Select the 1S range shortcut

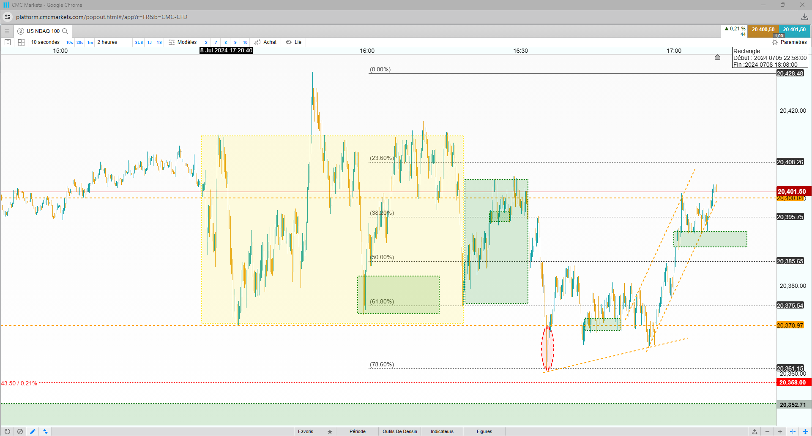click(x=159, y=42)
